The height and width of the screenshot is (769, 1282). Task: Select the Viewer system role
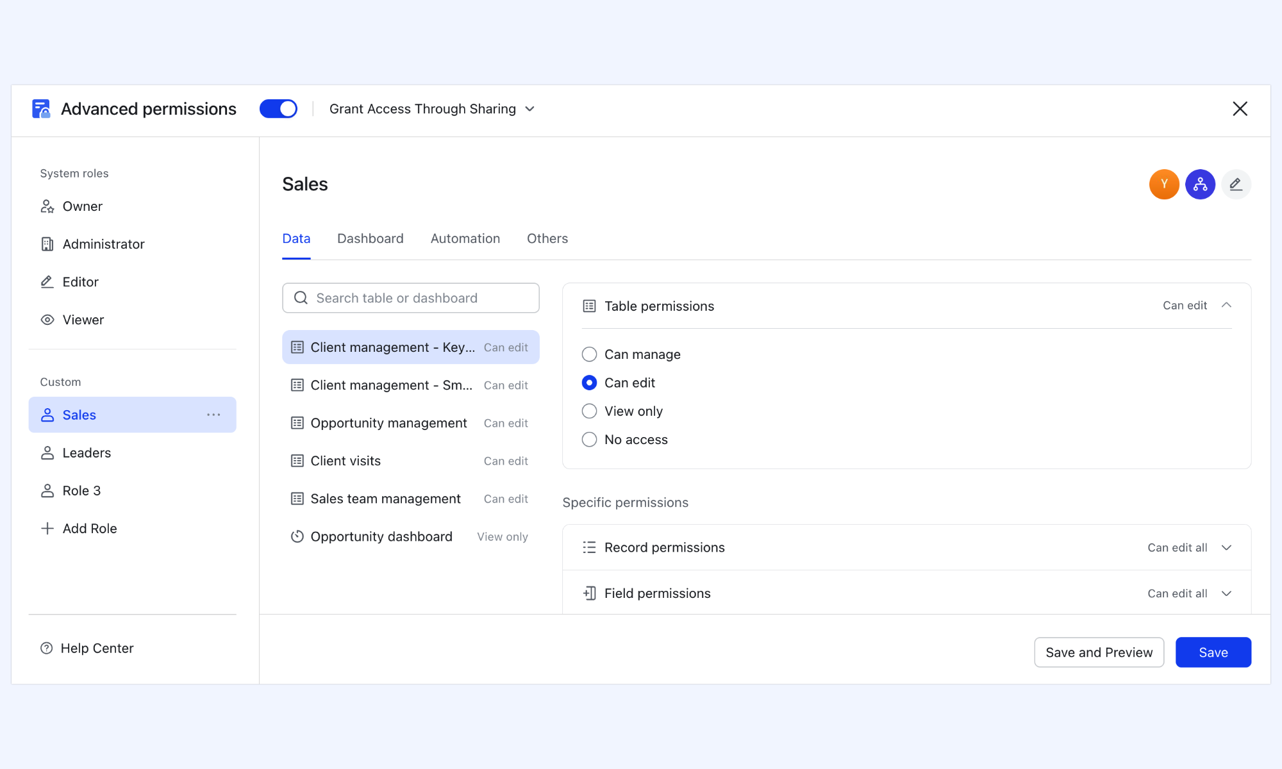(x=132, y=320)
